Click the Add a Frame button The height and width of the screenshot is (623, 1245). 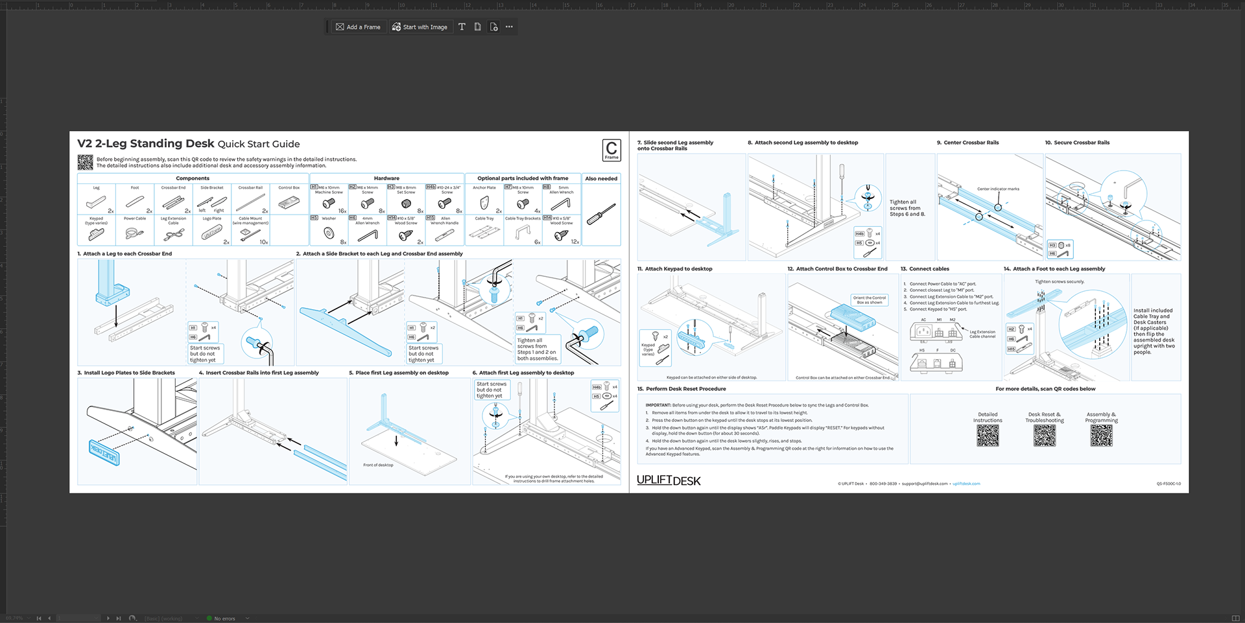pyautogui.click(x=358, y=27)
